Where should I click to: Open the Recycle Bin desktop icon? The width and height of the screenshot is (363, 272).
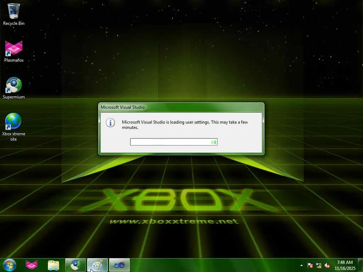click(x=14, y=14)
